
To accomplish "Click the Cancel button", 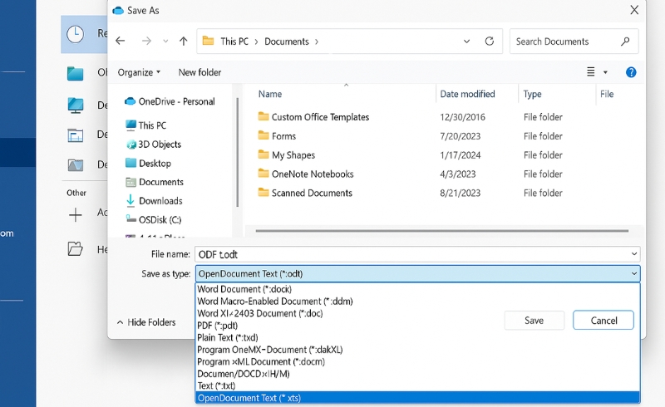I will tap(603, 321).
